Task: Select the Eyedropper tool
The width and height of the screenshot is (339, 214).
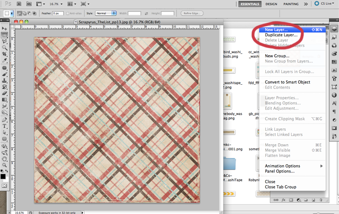Action: tap(4, 60)
